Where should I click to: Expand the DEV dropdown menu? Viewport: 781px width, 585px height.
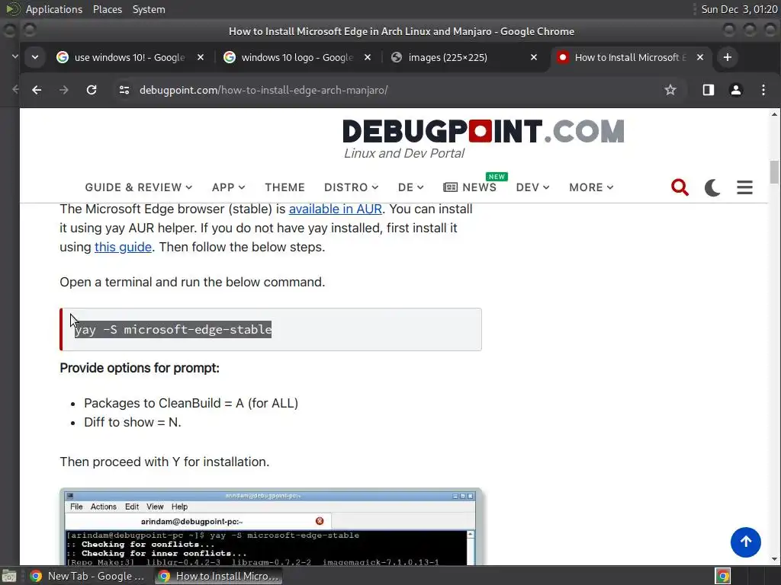pyautogui.click(x=533, y=187)
